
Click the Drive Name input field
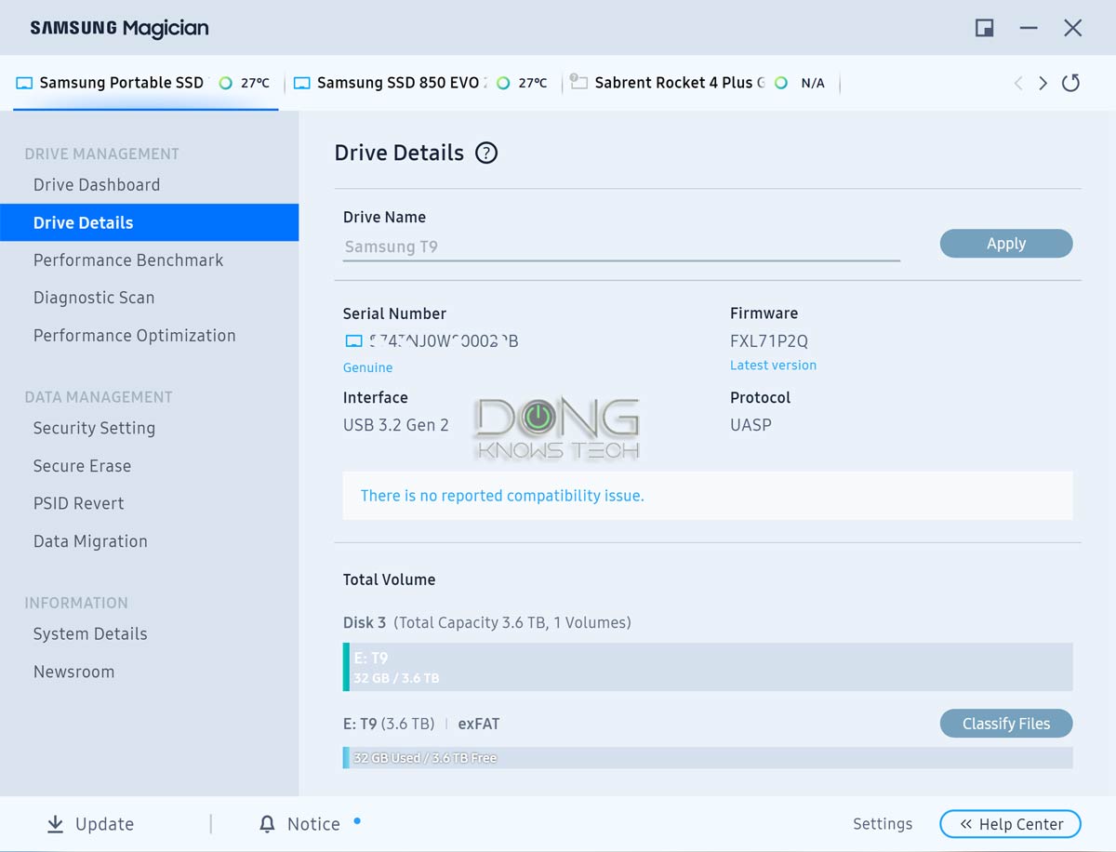(x=621, y=247)
